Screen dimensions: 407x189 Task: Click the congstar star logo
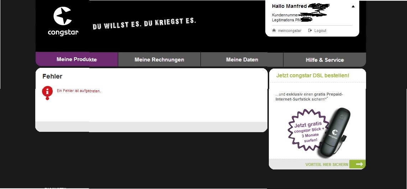coord(63,17)
